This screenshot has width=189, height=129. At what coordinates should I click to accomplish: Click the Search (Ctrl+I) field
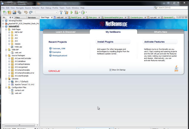(x=172, y=8)
